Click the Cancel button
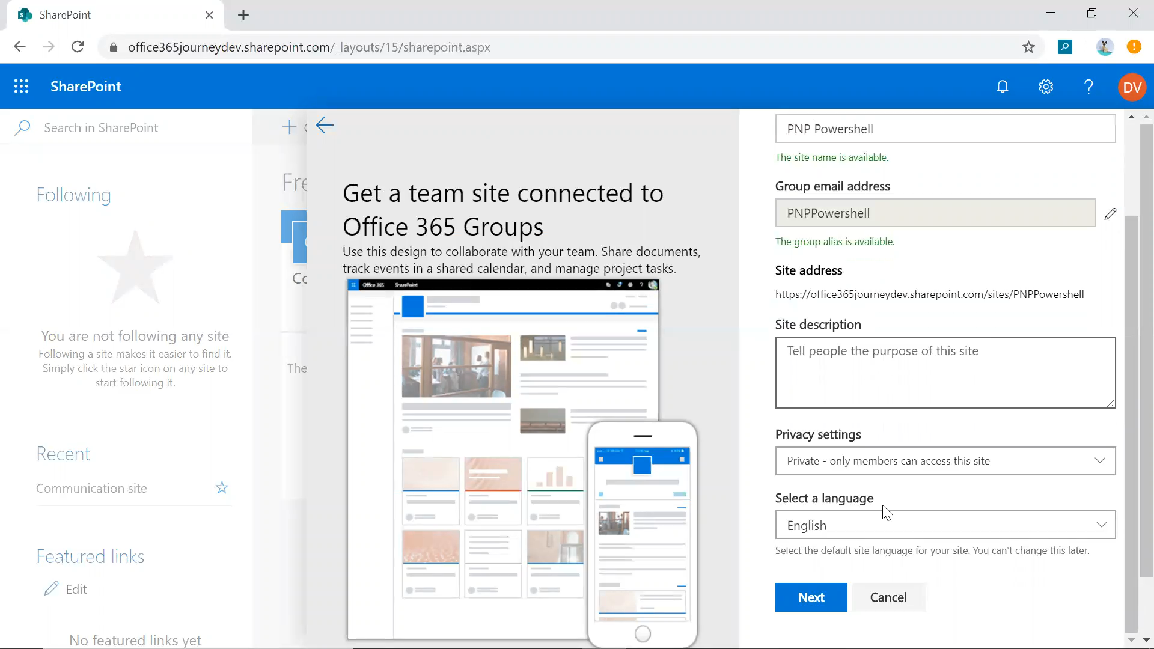The width and height of the screenshot is (1154, 649). [x=888, y=597]
